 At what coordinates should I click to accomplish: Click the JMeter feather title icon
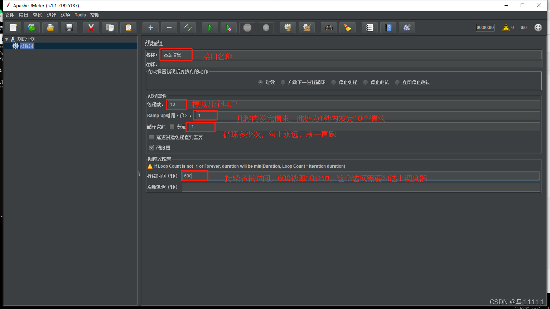[8, 5]
